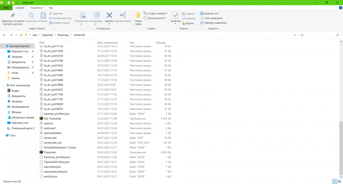Select the servers.dat file
This screenshot has width=343, height=184.
(x=50, y=138)
